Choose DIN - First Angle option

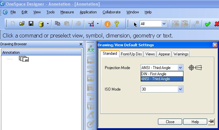(162, 74)
